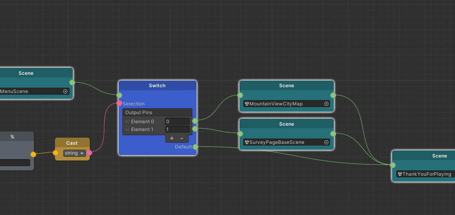
Task: Open object picker for SurveyPageBaseScene field
Action: click(326, 142)
